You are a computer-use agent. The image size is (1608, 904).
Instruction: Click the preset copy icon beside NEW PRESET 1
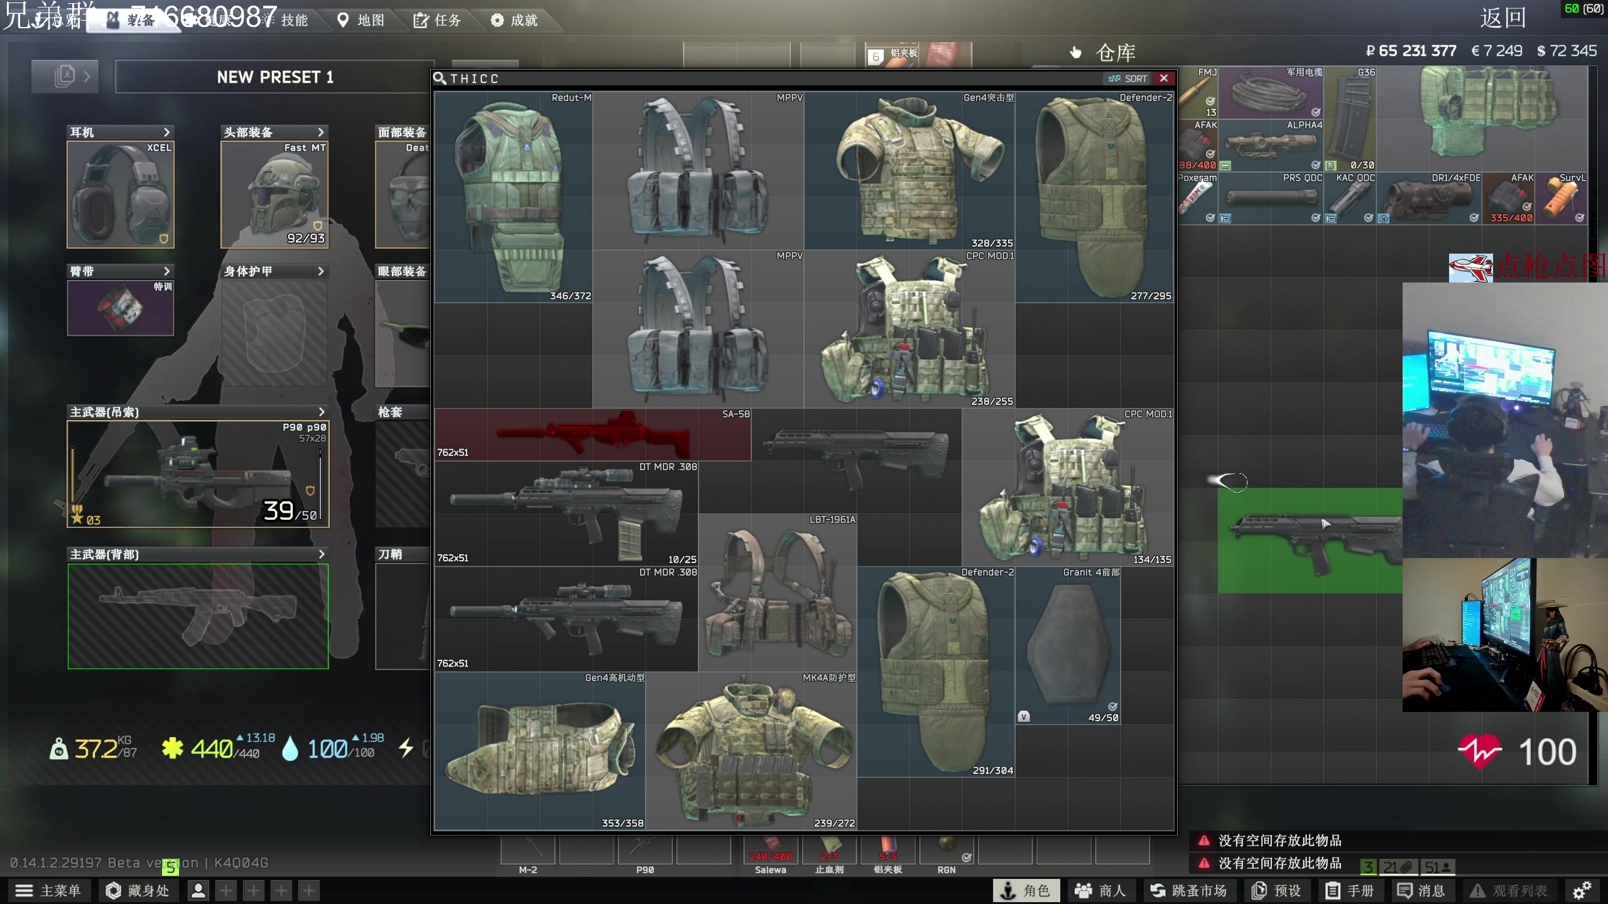pyautogui.click(x=65, y=77)
